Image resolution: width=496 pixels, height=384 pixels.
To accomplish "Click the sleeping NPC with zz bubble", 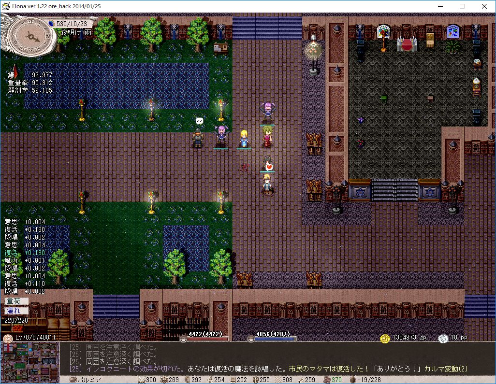I will pos(198,137).
